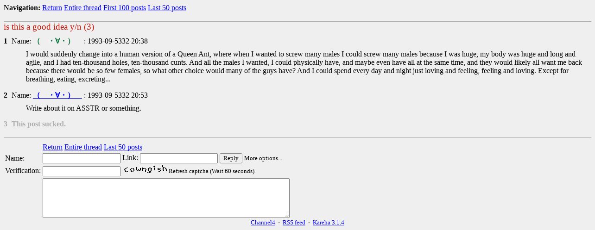Click the Verification input box
This screenshot has height=230, width=595.
[82, 171]
